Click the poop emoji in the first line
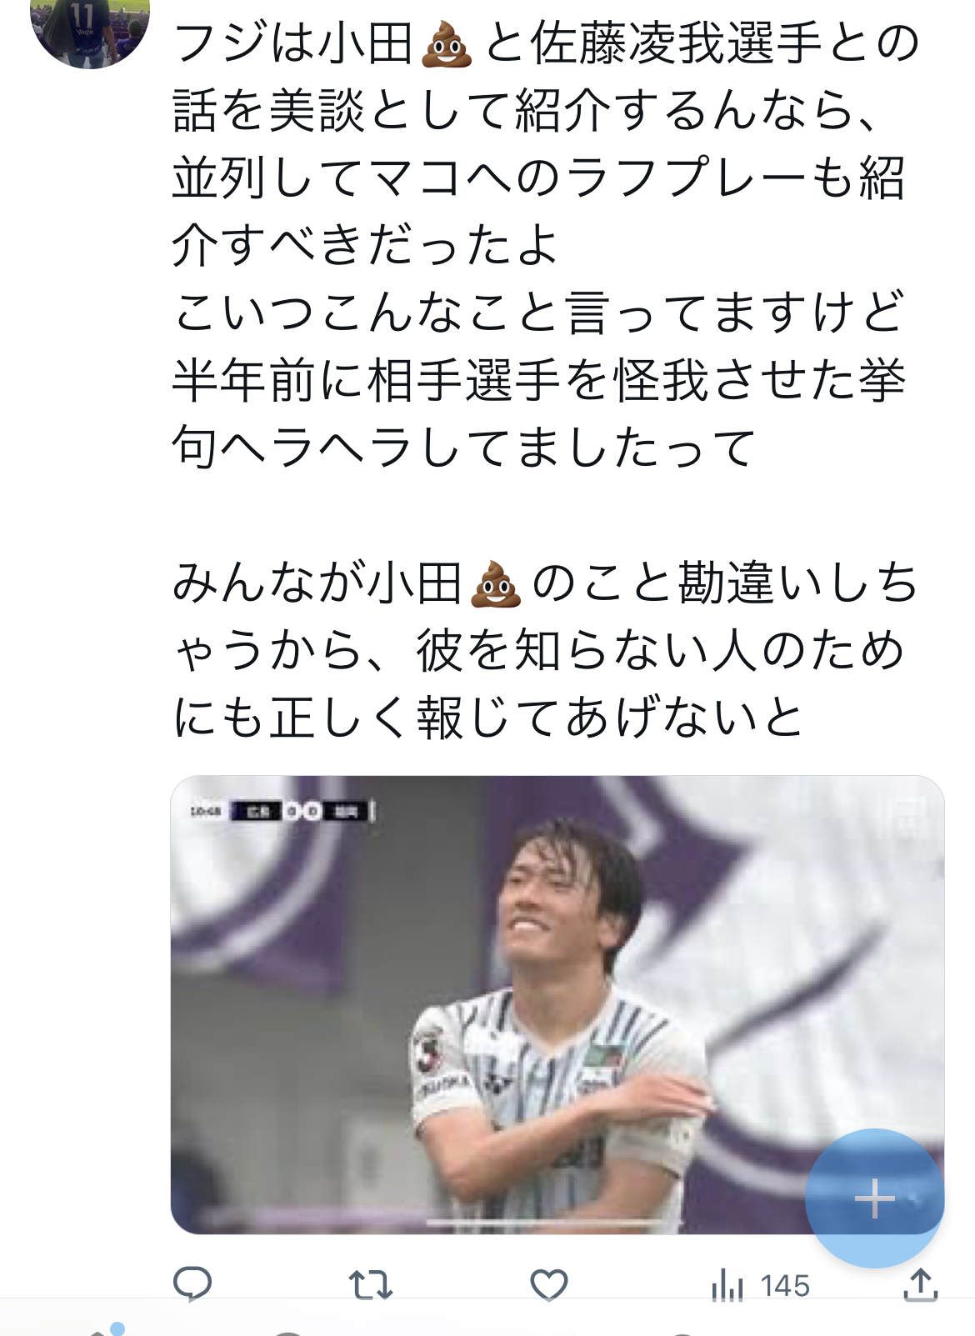This screenshot has width=975, height=1336. 447,43
